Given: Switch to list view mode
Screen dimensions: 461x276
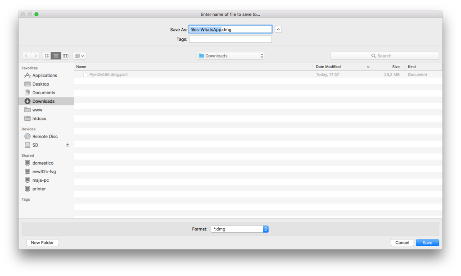Looking at the screenshot, I should coord(56,55).
